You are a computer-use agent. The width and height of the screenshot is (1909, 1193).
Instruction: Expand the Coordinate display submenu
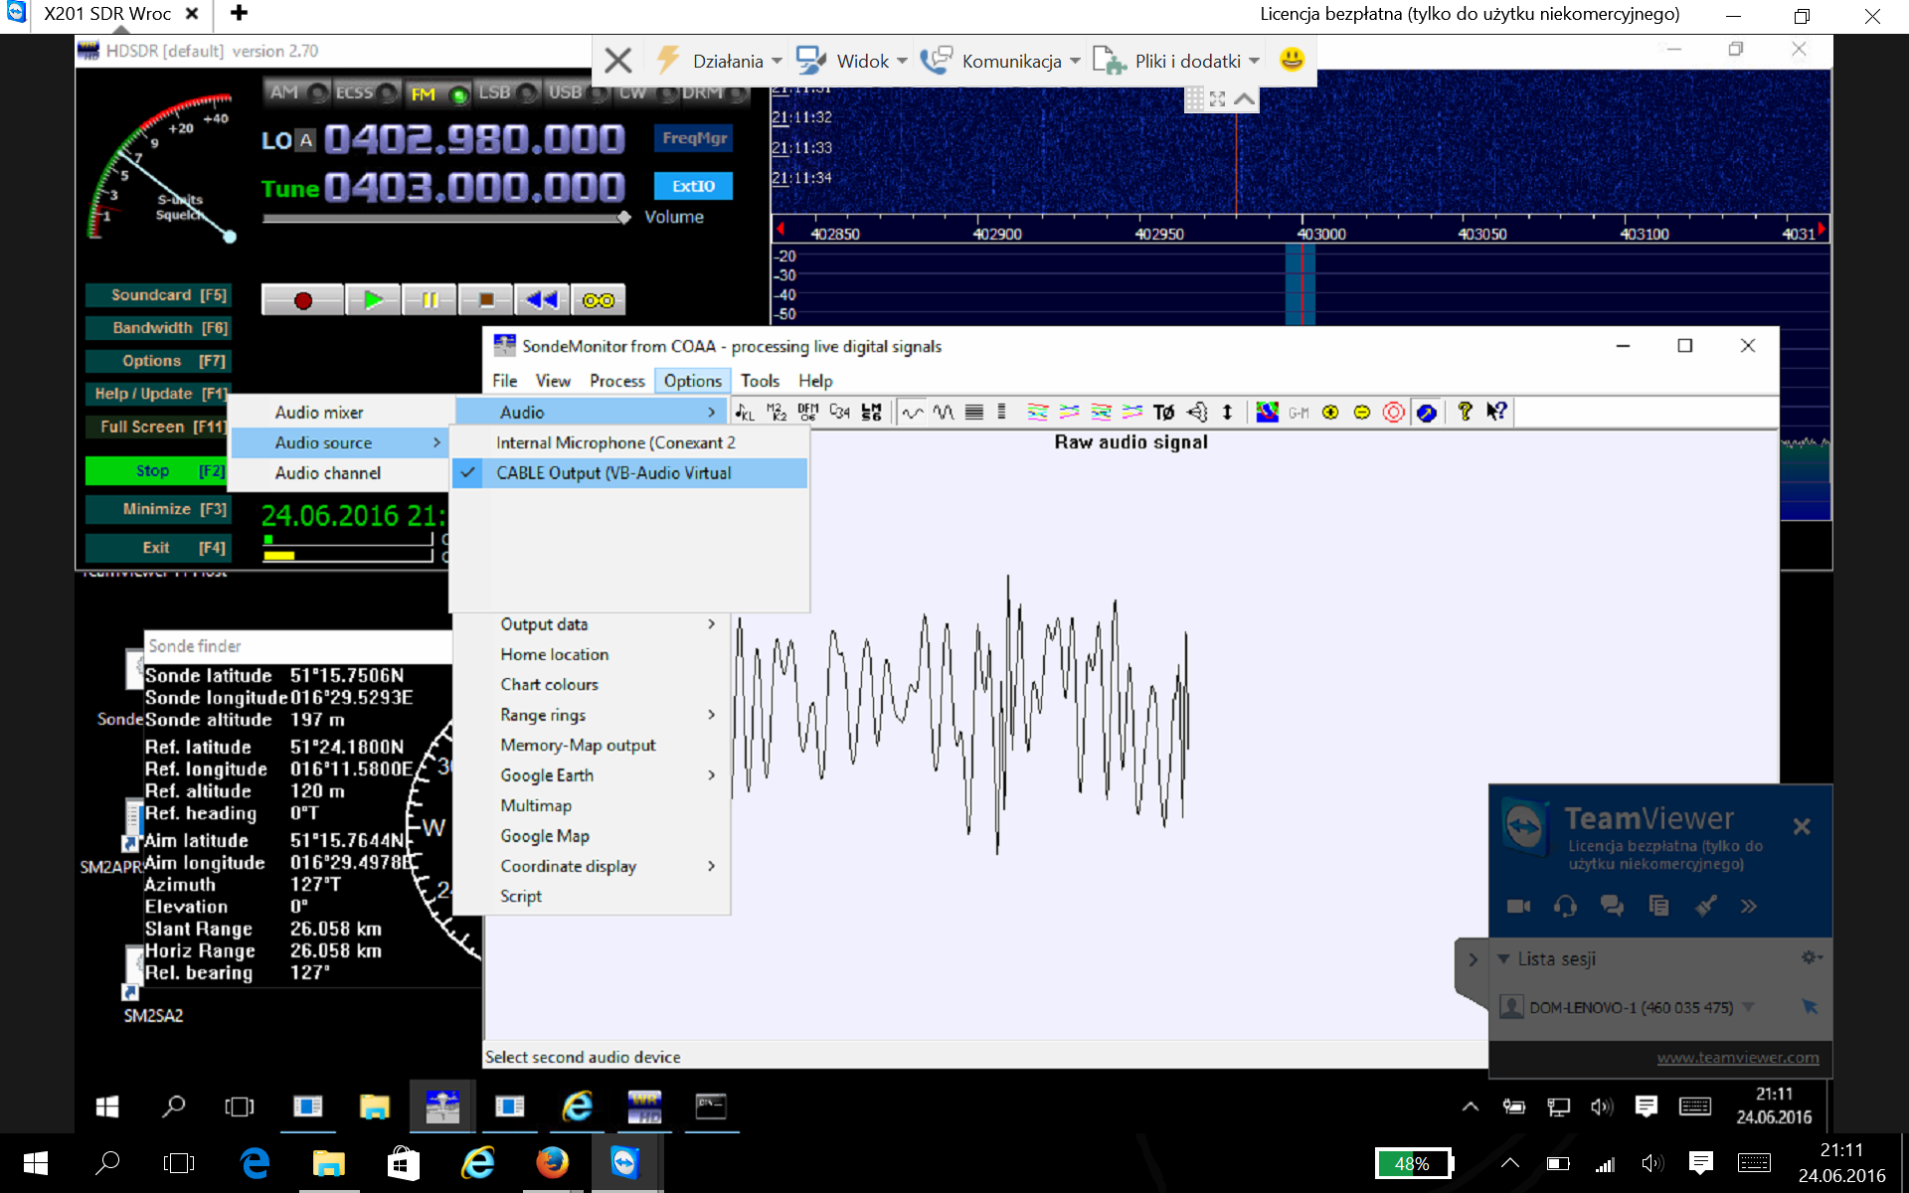point(593,866)
